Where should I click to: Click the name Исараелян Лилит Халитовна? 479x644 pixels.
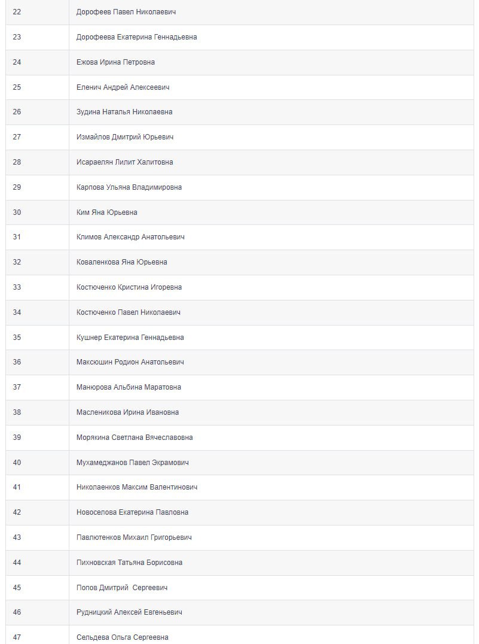(x=124, y=162)
